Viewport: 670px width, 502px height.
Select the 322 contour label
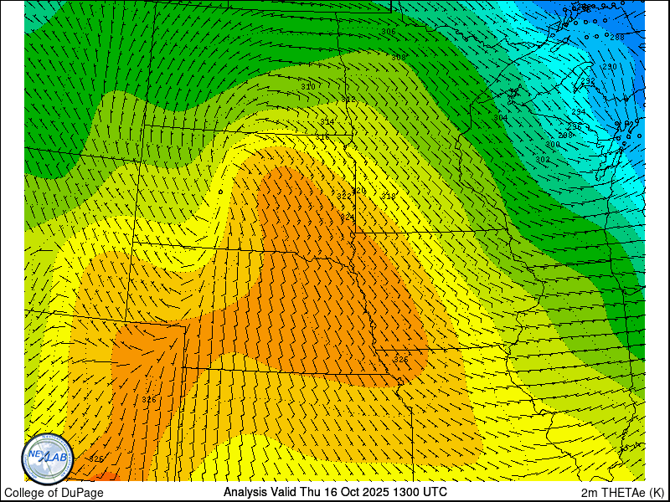344,197
